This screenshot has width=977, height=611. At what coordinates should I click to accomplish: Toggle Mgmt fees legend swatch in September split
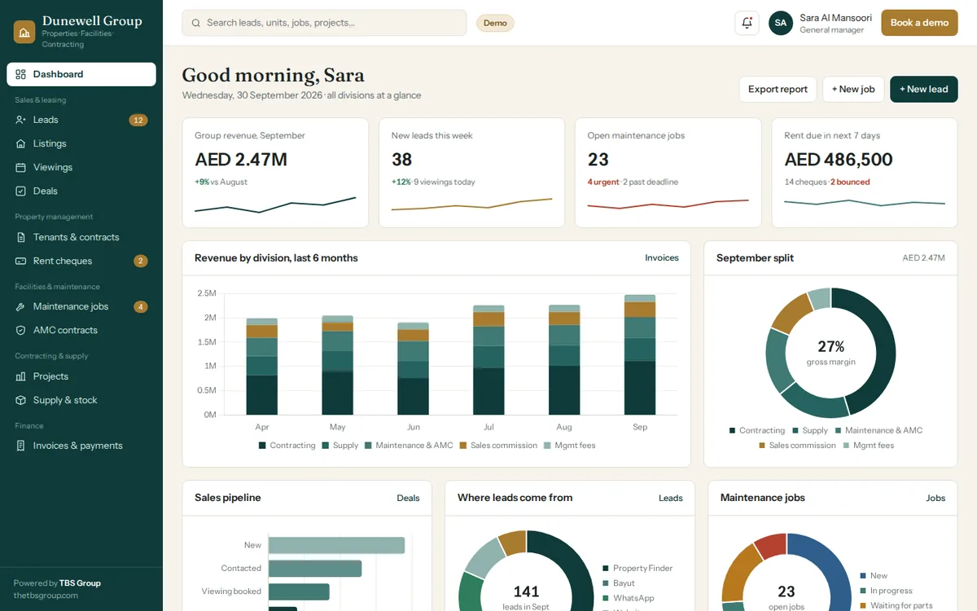846,446
